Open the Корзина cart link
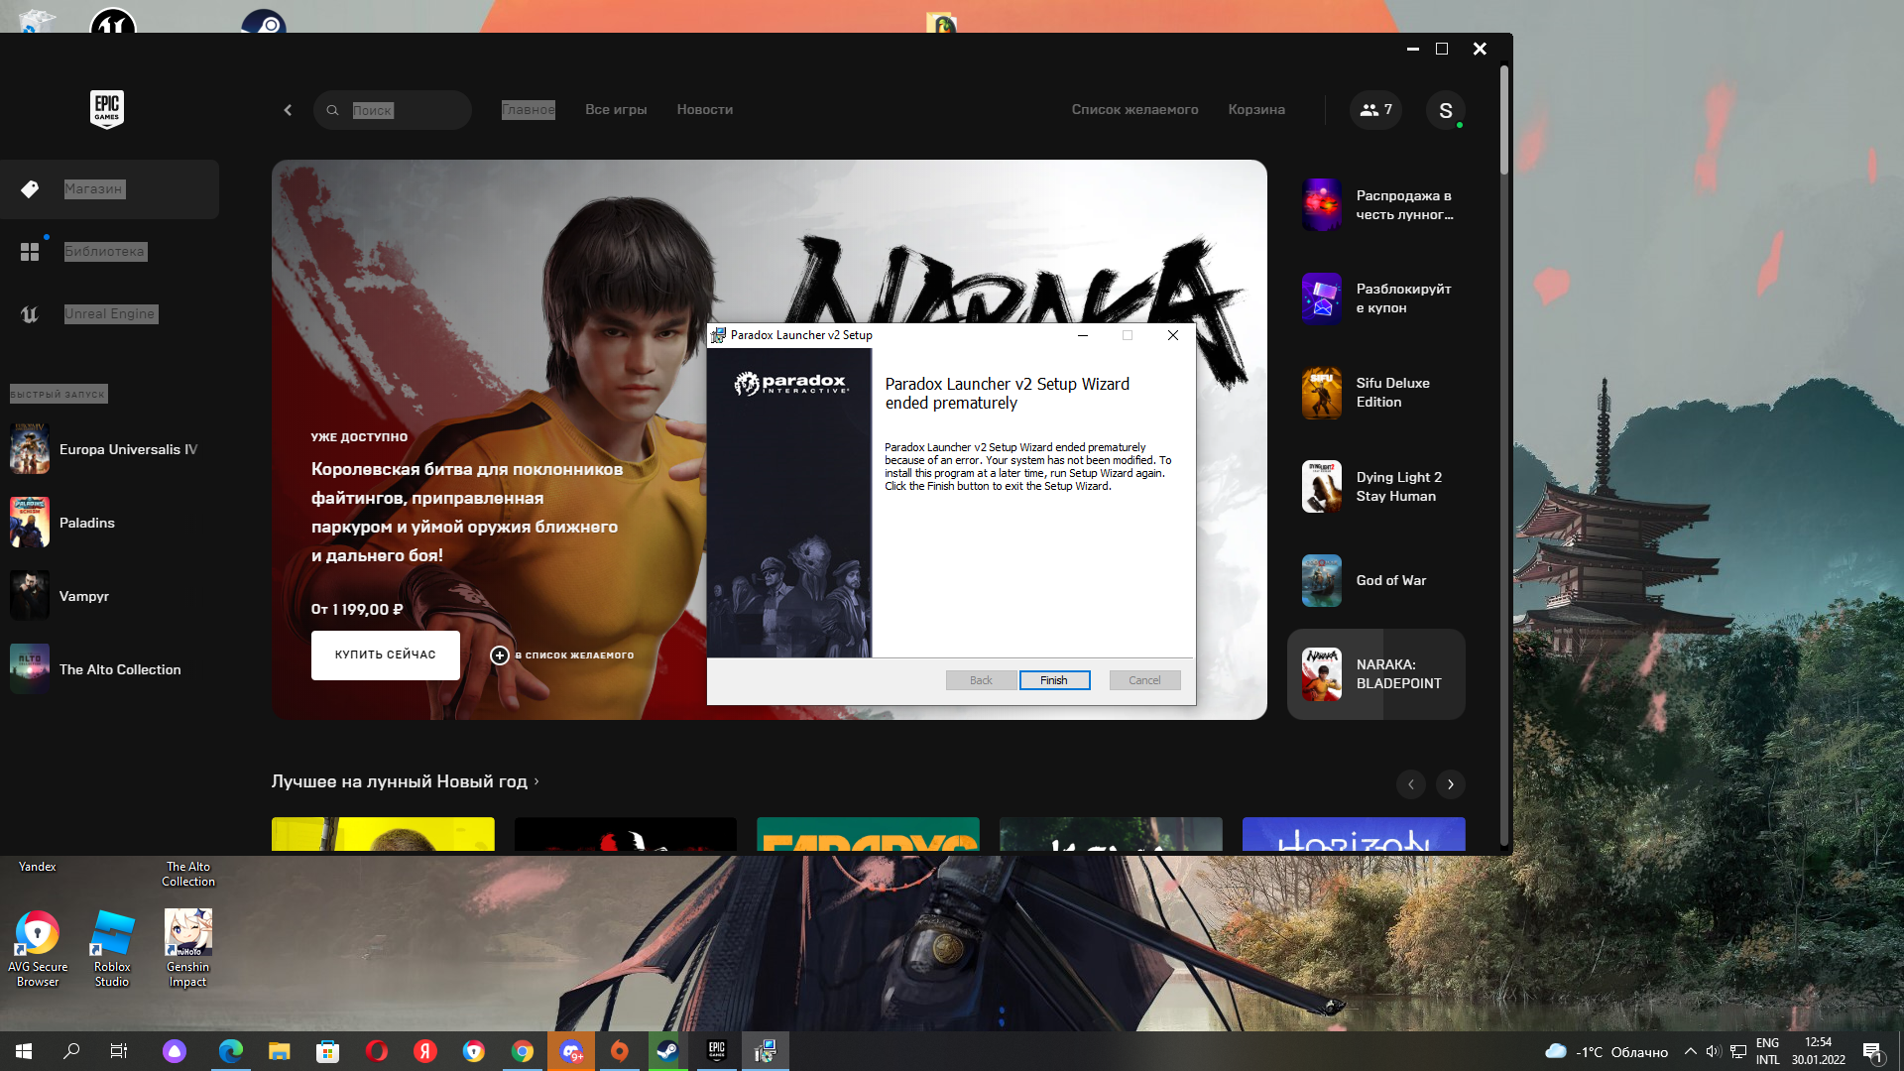Viewport: 1904px width, 1071px height. coord(1256,110)
